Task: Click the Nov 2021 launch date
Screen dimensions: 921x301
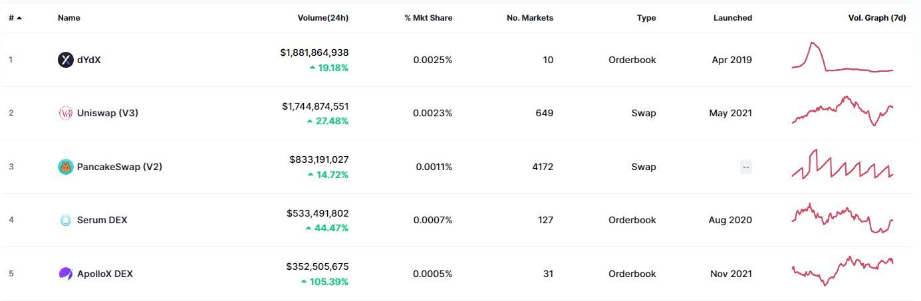Action: (x=731, y=274)
